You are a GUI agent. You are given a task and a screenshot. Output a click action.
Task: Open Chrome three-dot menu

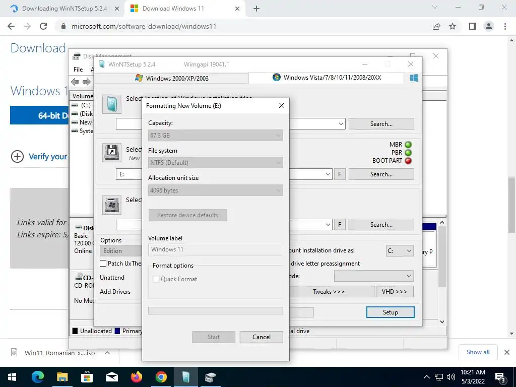tap(505, 26)
